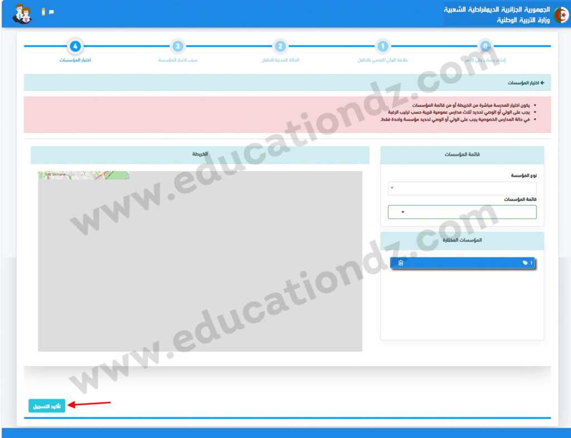Viewport: 571px width, 438px height.
Task: Click the step label سبب اختيار المؤسسة
Action: pos(178,60)
